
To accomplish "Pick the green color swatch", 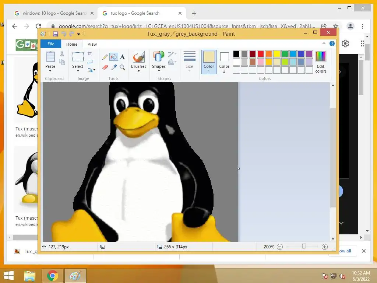I will [285, 54].
